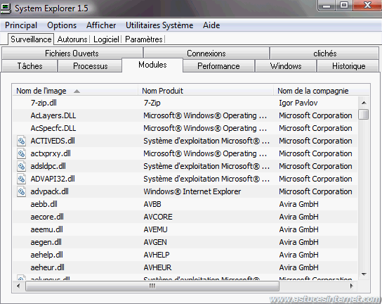Image resolution: width=382 pixels, height=304 pixels.
Task: Click the vertical scrollbar thumb
Action: pyautogui.click(x=364, y=114)
